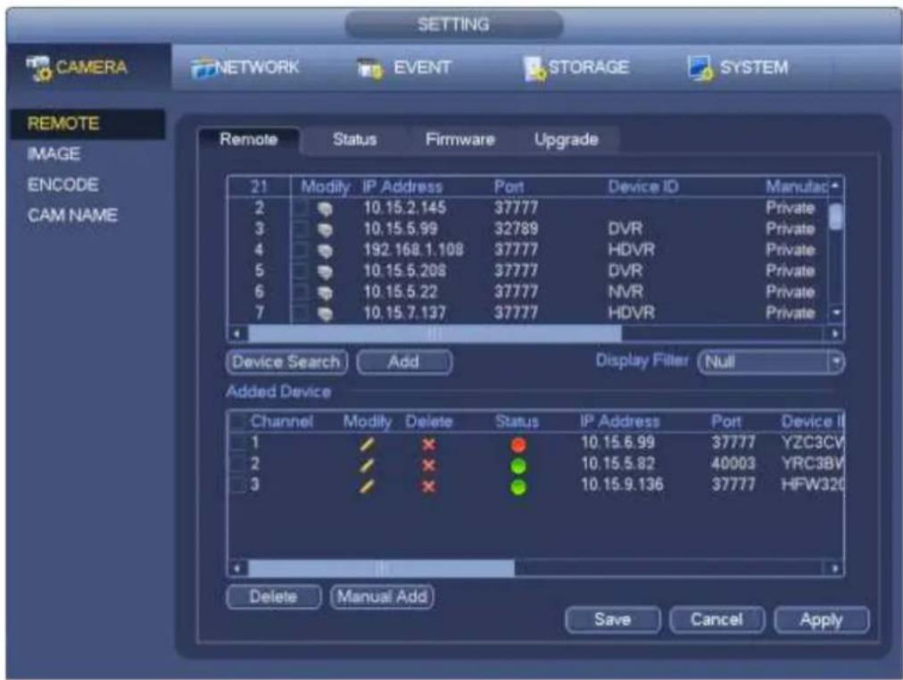Click red status indicator of channel 1
The image size is (903, 680).
click(x=518, y=445)
